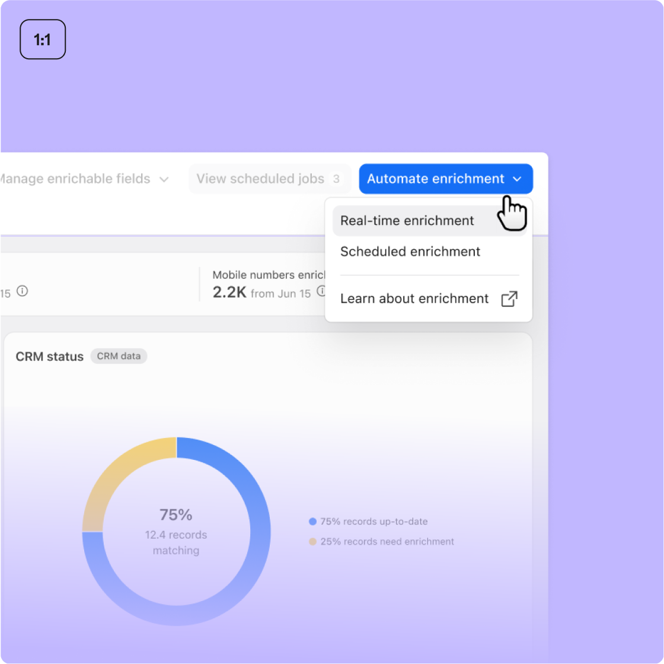Click blue legend dot for records up-to-date

(312, 521)
